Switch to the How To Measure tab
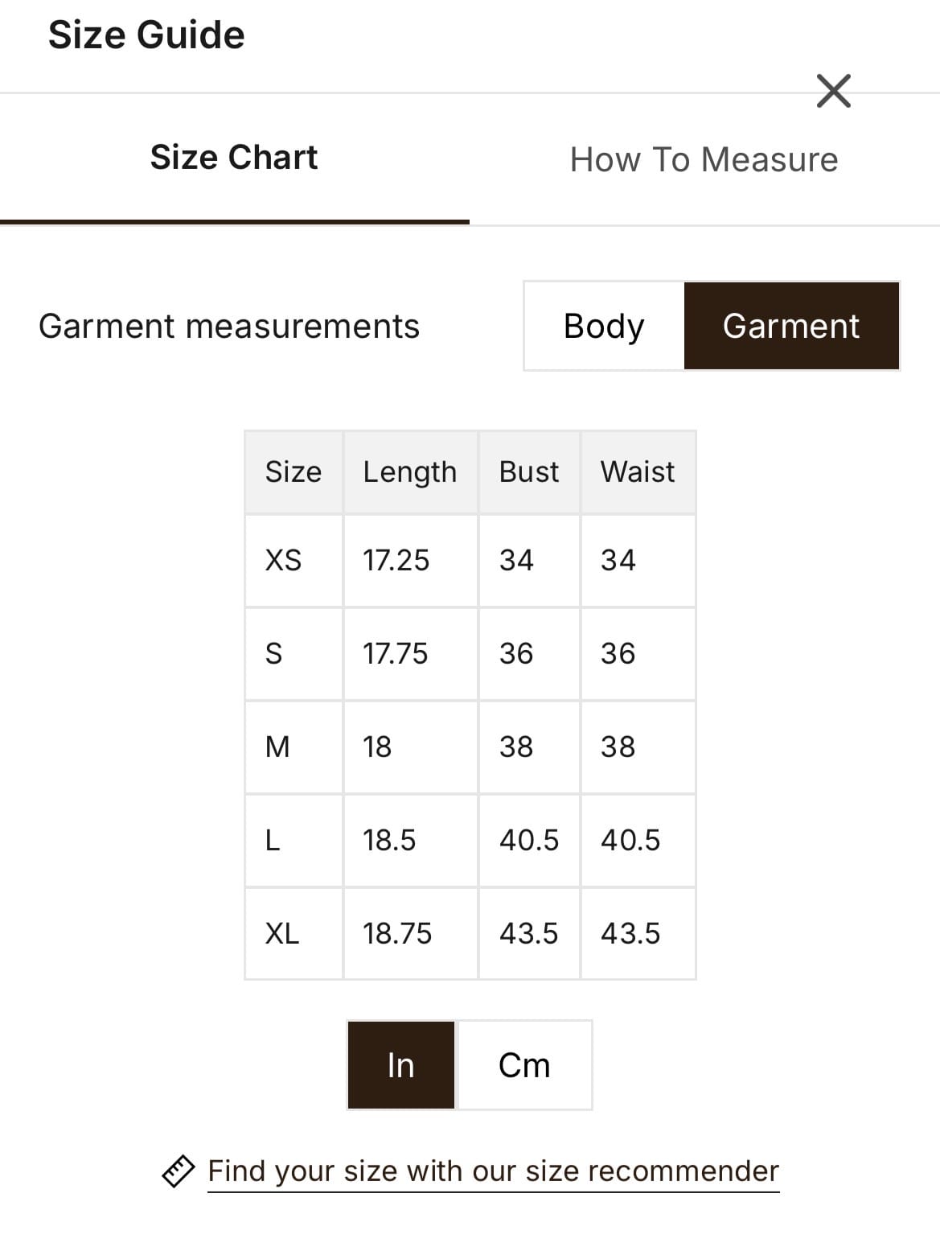The height and width of the screenshot is (1255, 940). [x=704, y=159]
